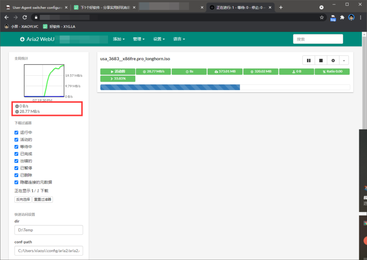Open the 好软件 - X1G.LA bookmark
The height and width of the screenshot is (260, 367).
59,27
